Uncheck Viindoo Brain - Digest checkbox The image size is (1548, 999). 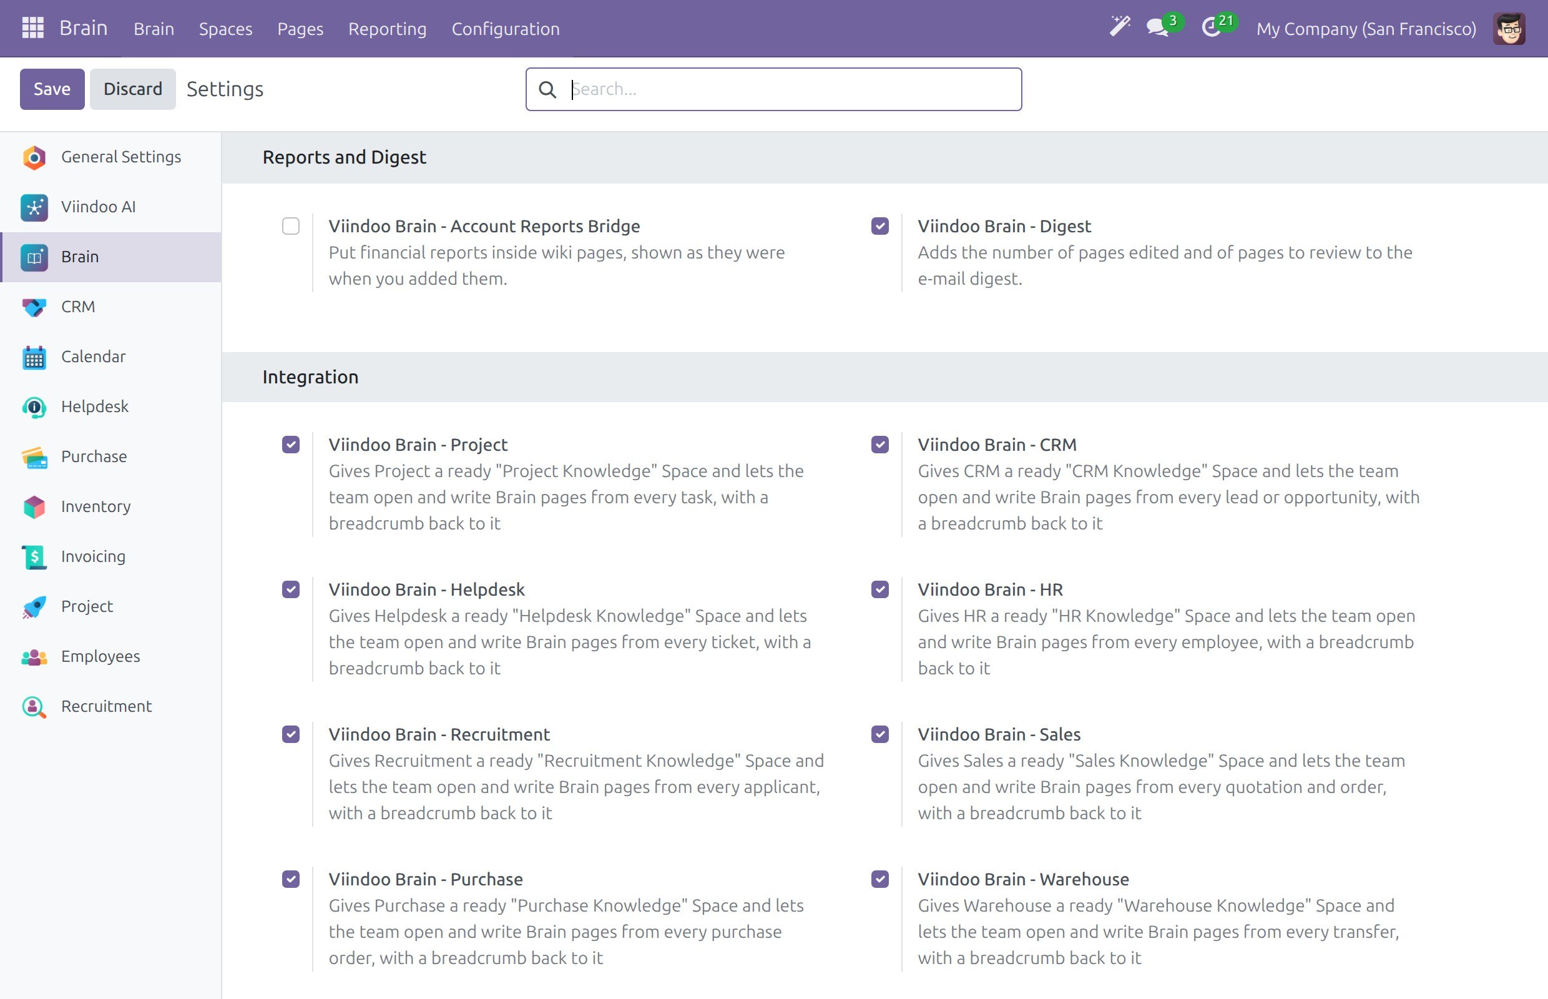pyautogui.click(x=879, y=226)
